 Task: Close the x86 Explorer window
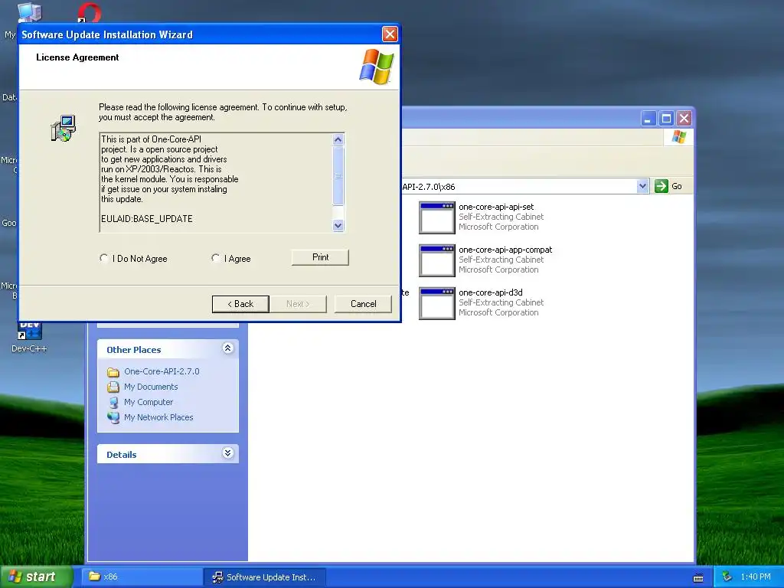click(x=684, y=119)
